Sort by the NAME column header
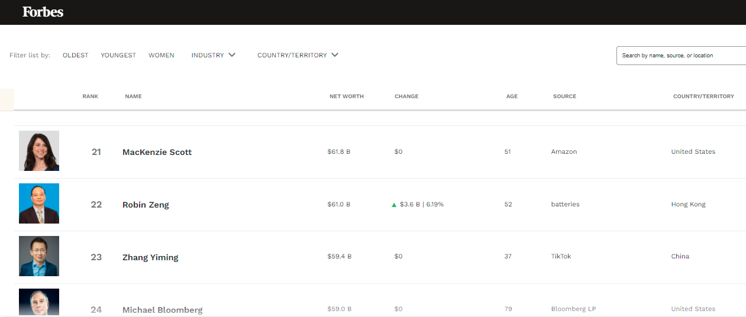The width and height of the screenshot is (746, 317). coord(133,96)
